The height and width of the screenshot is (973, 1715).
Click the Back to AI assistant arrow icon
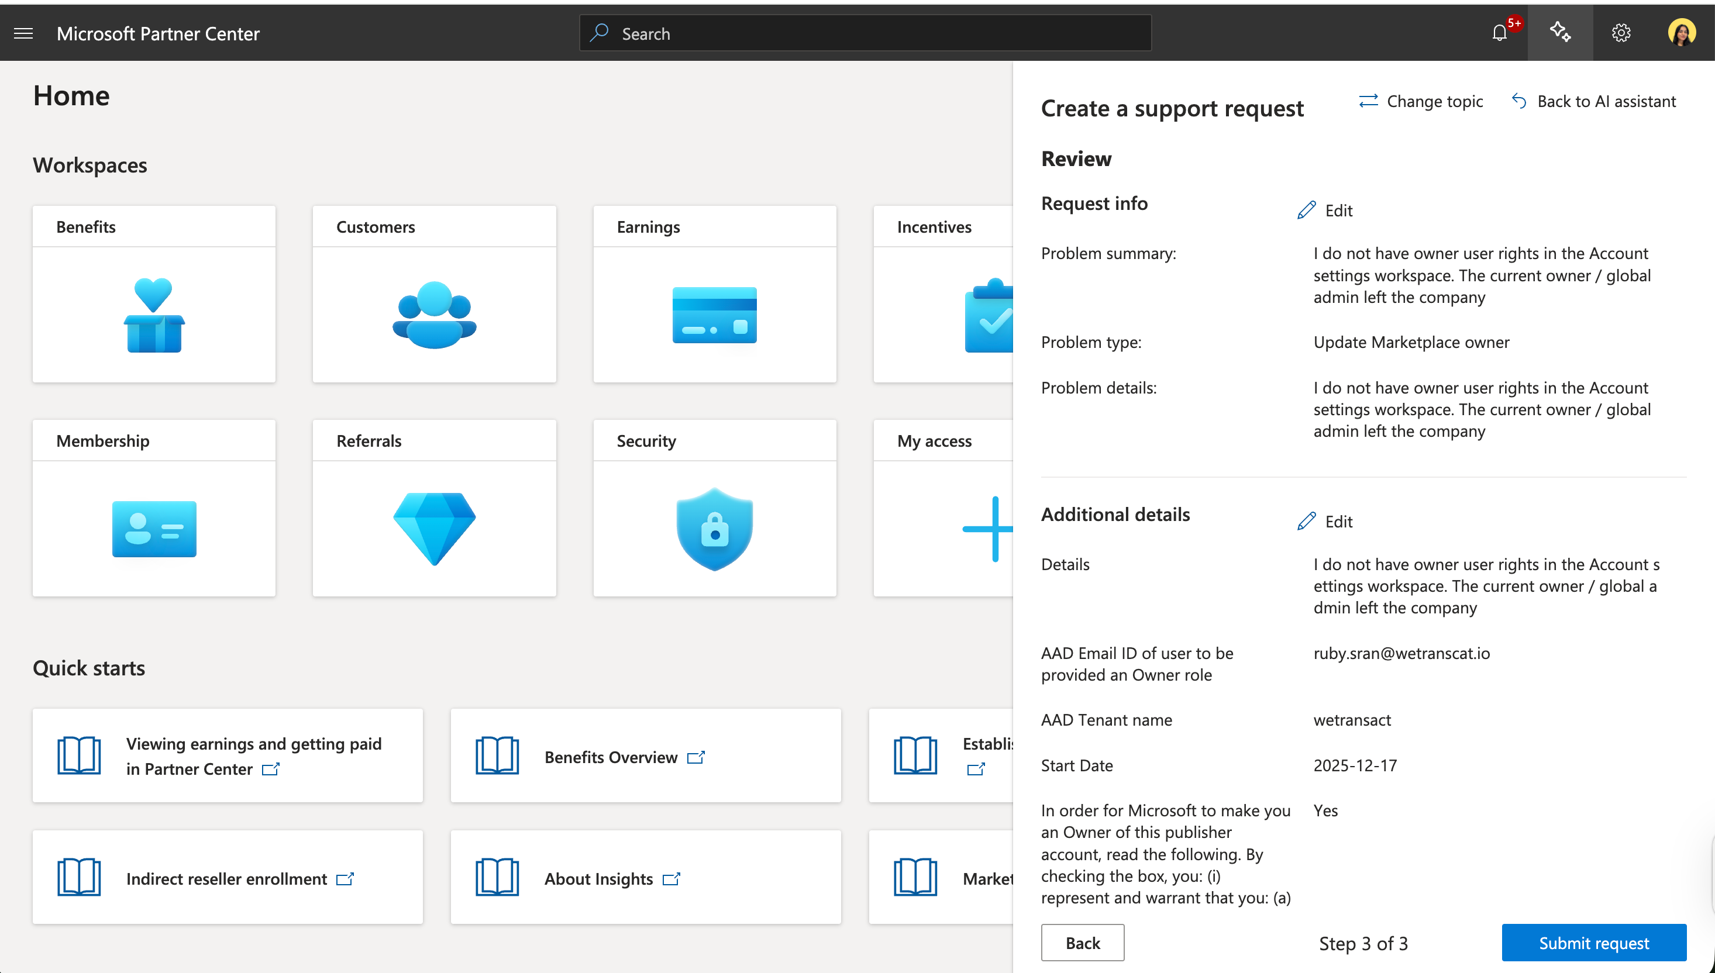click(1518, 101)
